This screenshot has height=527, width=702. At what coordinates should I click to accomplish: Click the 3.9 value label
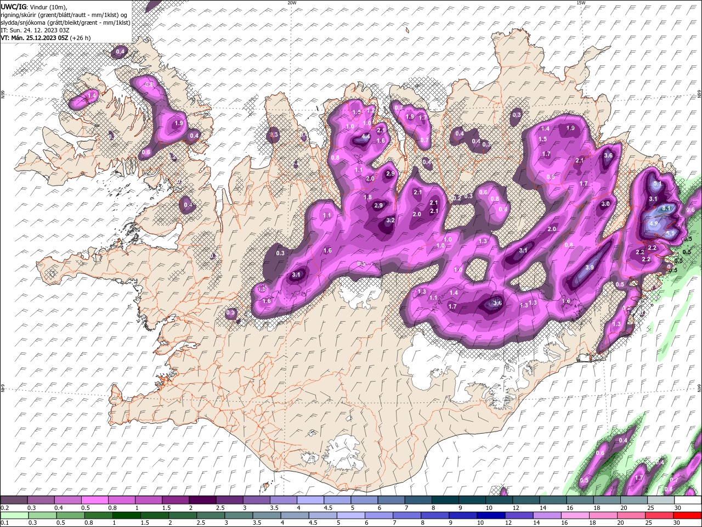(x=590, y=267)
